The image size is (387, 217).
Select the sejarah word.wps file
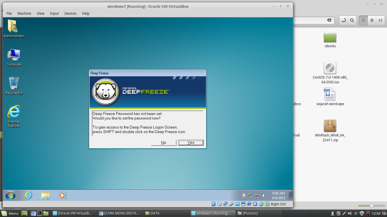330,97
